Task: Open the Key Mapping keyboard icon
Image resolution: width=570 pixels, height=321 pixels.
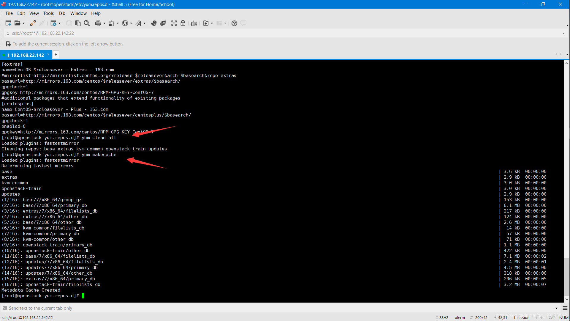Action: pos(194,23)
